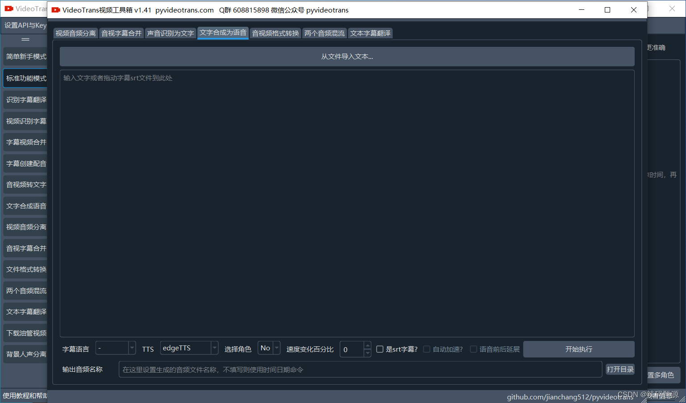Open the 音视频格式转换 tab
Viewport: 686px width, 403px height.
[275, 33]
